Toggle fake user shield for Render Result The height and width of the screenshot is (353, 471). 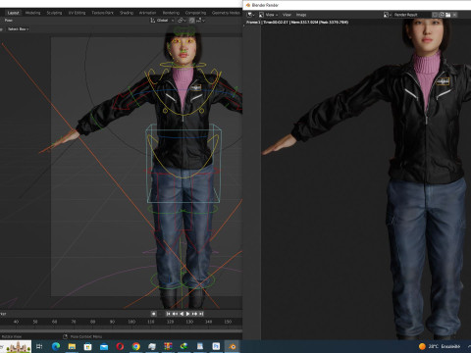(x=435, y=15)
